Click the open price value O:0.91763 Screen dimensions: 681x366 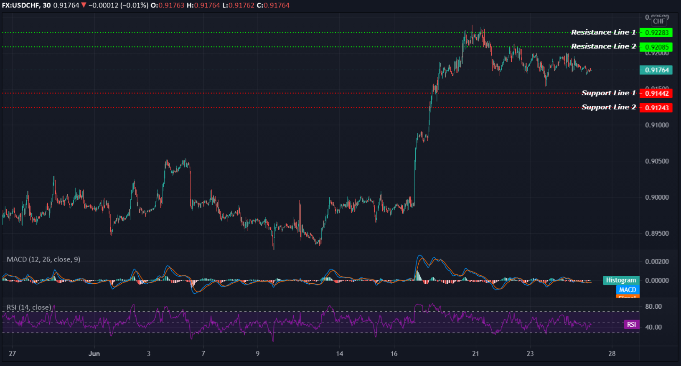click(x=167, y=5)
